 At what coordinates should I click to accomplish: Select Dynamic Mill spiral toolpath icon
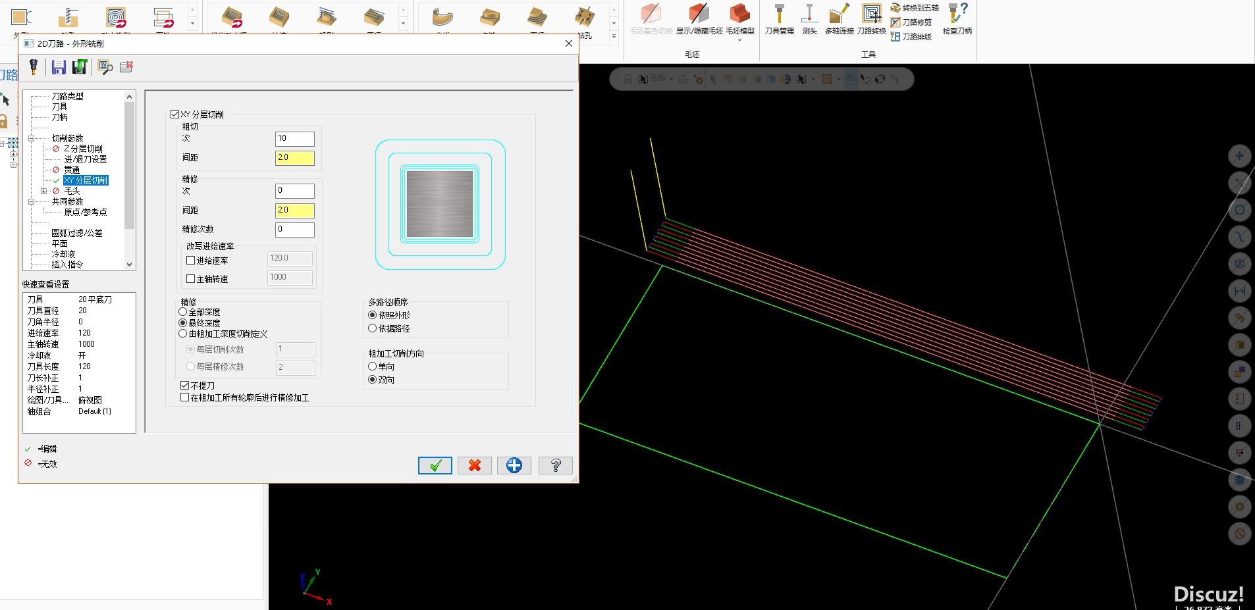point(116,18)
